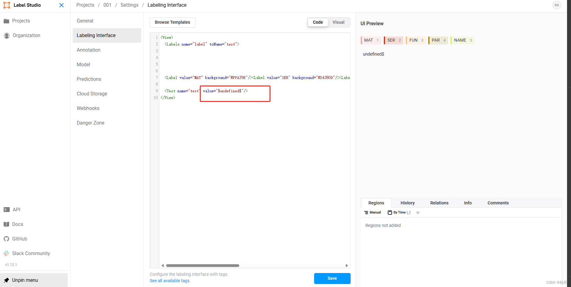Click the Label Studio logo icon
Viewport: 571px width, 287px height.
(7, 5)
